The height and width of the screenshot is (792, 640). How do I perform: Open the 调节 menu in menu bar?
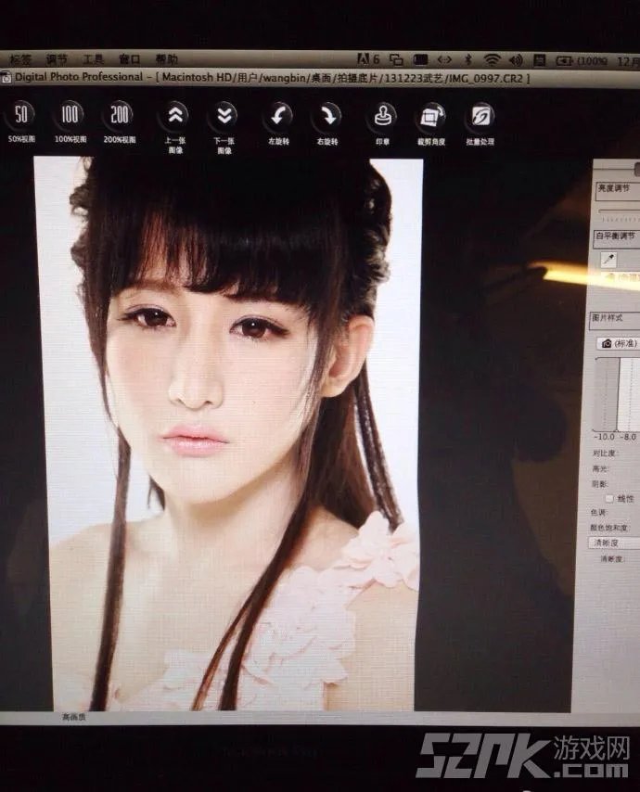pos(57,59)
